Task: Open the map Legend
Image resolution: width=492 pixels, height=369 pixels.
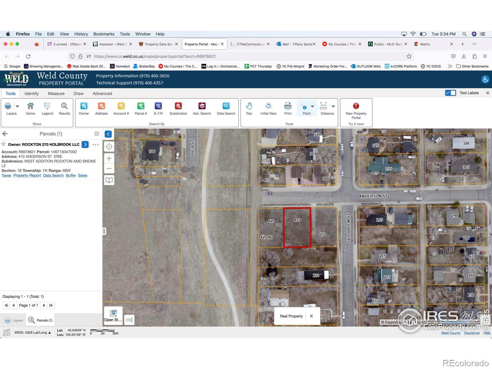Action: [47, 106]
